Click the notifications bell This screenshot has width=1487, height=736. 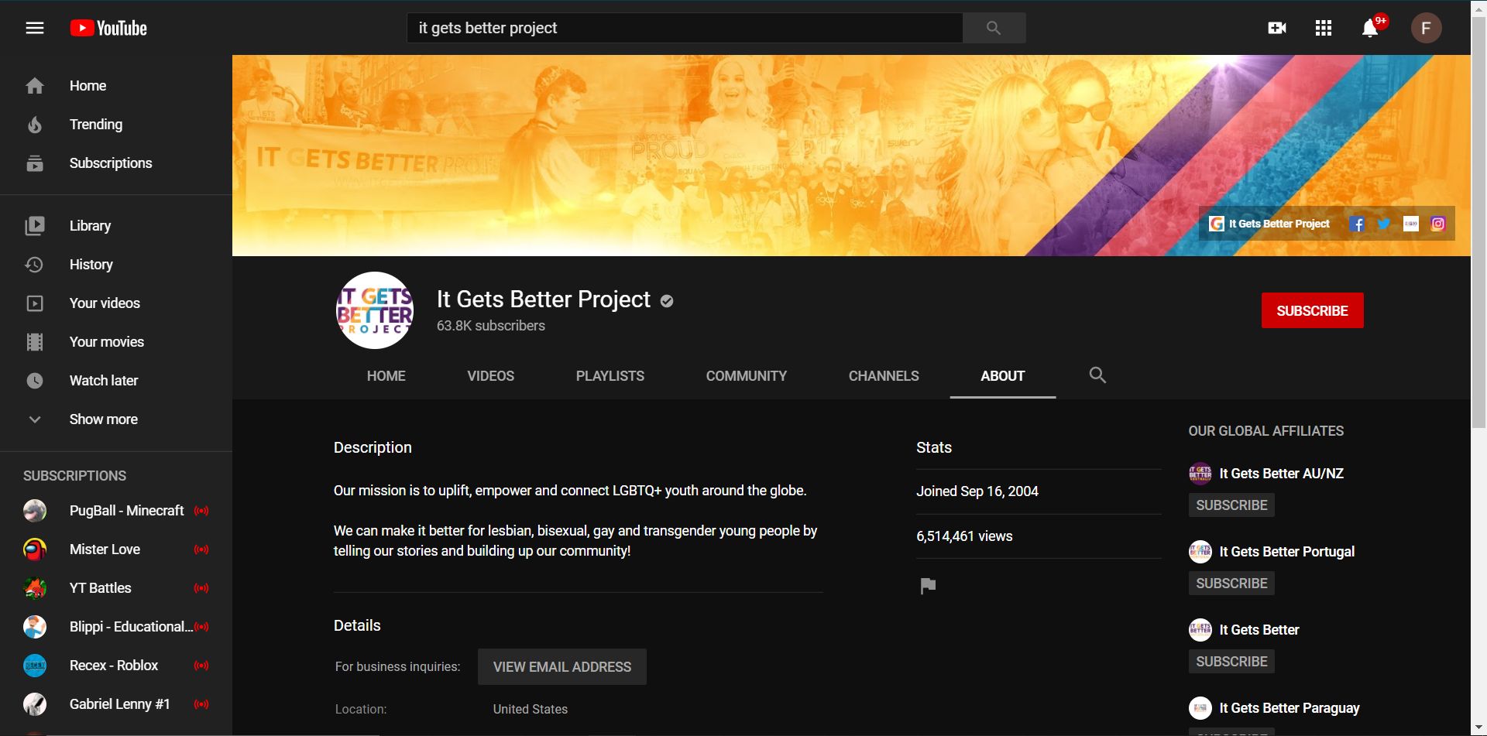pyautogui.click(x=1369, y=28)
